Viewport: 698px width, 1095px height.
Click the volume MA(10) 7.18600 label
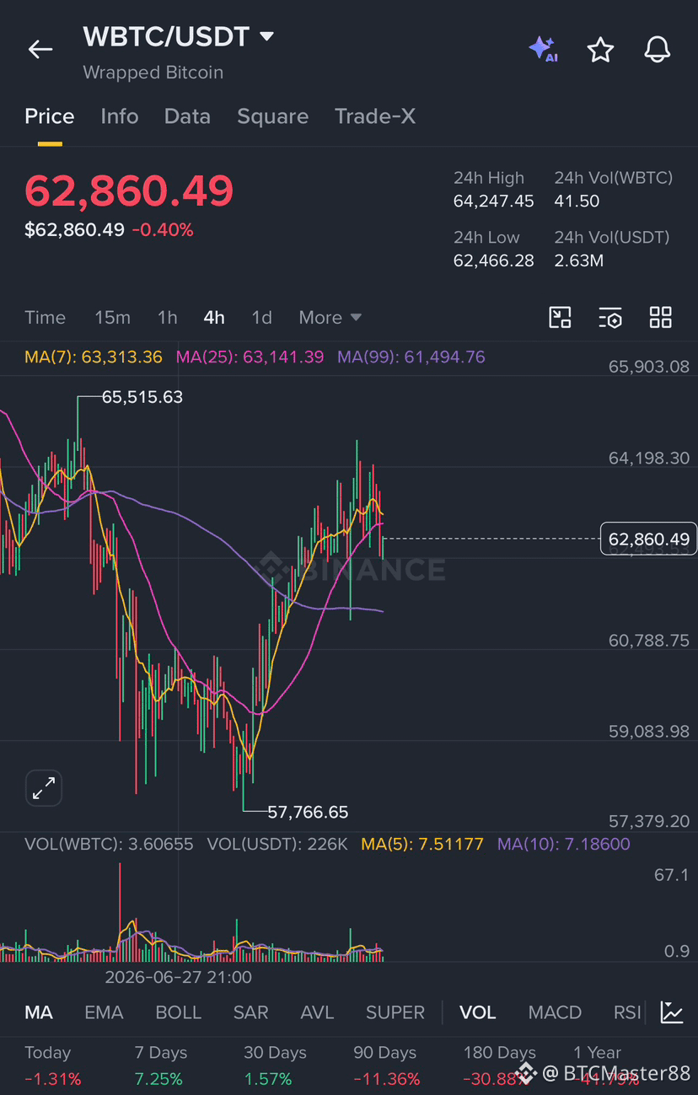564,844
